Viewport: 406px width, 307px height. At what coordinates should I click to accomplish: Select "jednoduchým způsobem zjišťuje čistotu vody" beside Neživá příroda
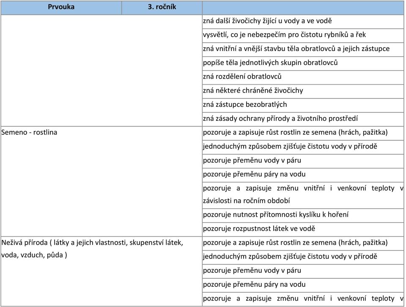(303, 257)
